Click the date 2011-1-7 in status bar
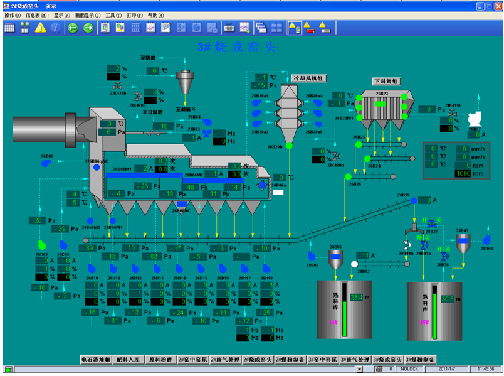The image size is (504, 376). (447, 369)
